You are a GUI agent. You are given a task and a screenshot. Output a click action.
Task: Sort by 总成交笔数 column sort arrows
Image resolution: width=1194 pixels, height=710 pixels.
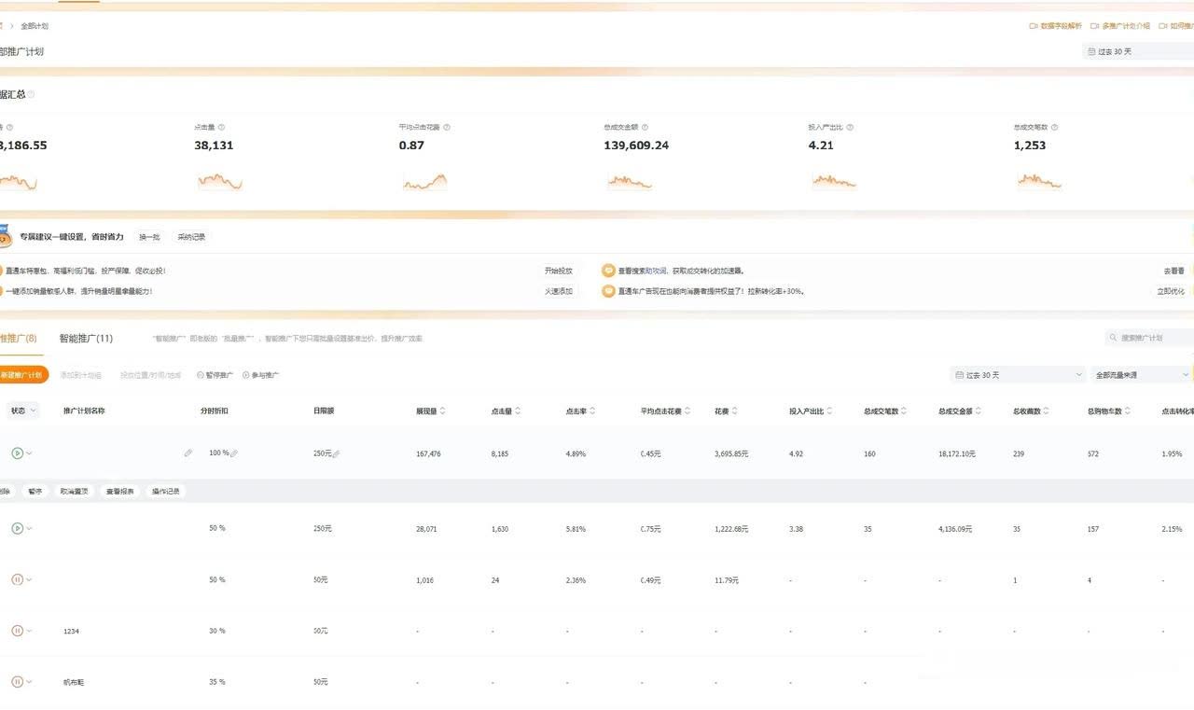904,411
